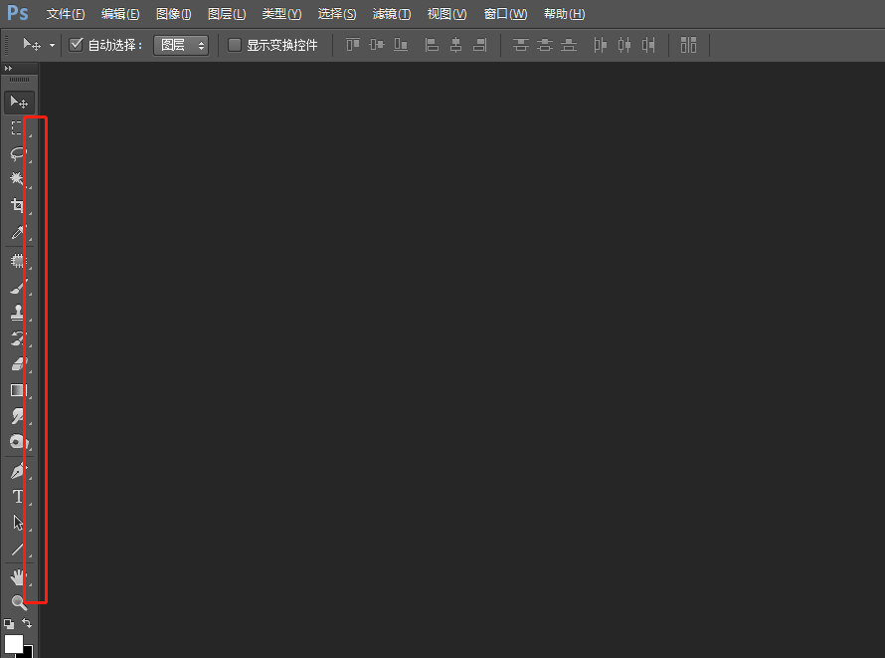Select the Eraser tool
The image size is (885, 658).
[18, 364]
